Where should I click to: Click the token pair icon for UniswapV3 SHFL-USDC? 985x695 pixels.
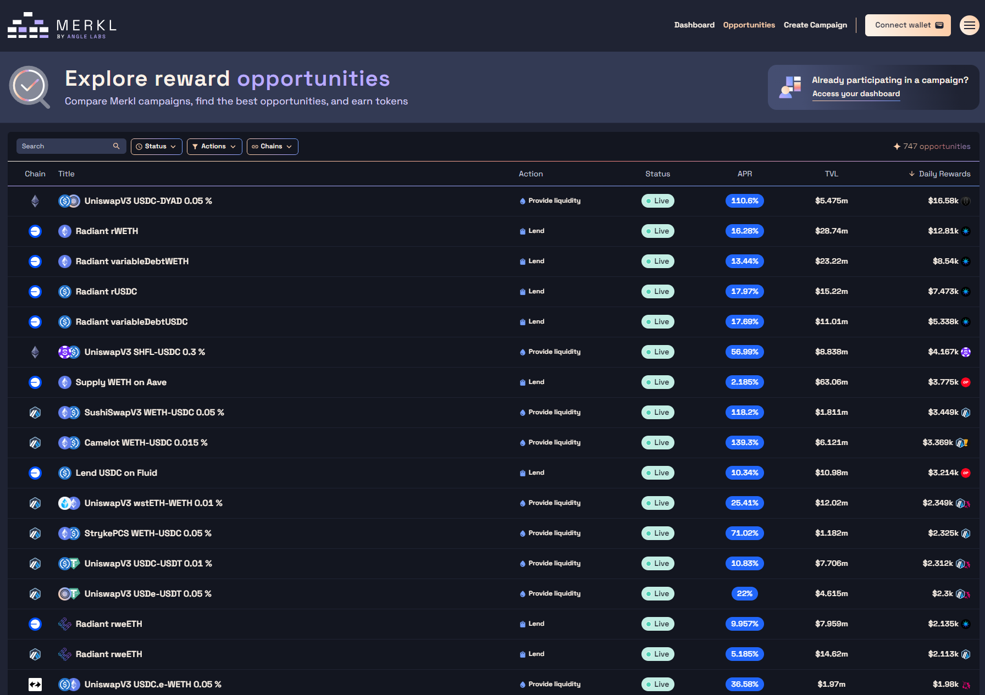coord(69,352)
